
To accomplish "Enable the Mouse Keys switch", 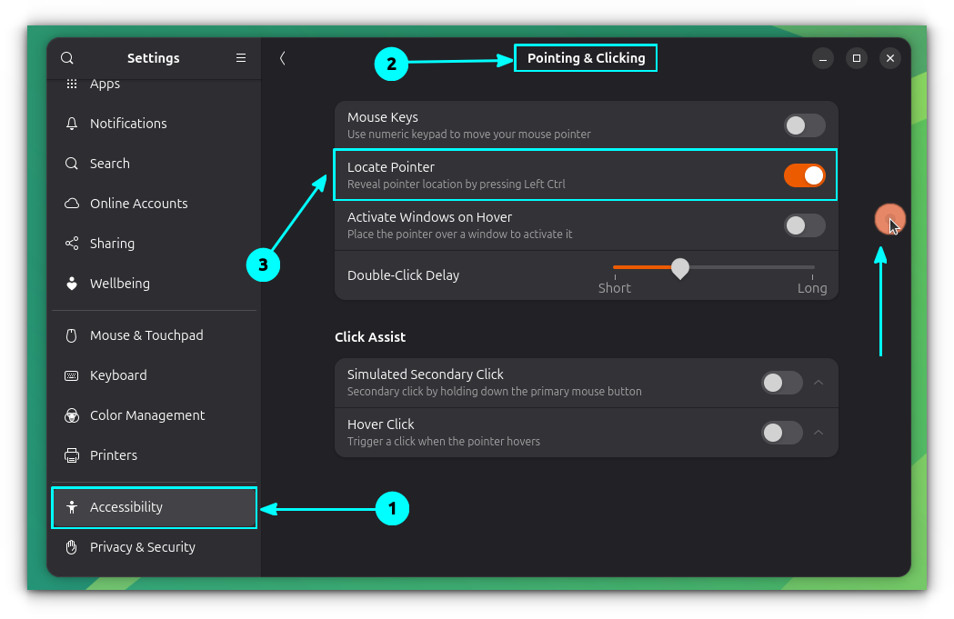I will (x=804, y=125).
